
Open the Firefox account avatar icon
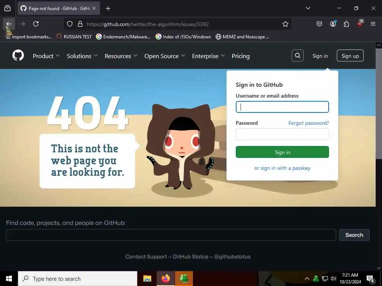(333, 24)
